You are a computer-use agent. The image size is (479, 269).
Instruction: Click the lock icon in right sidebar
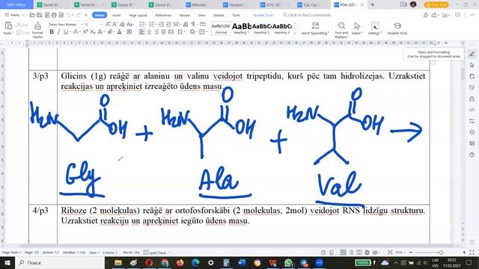pos(472,99)
